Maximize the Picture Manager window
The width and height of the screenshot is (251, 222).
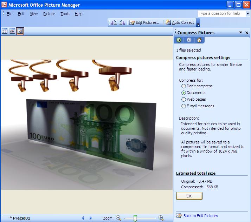pyautogui.click(x=238, y=5)
